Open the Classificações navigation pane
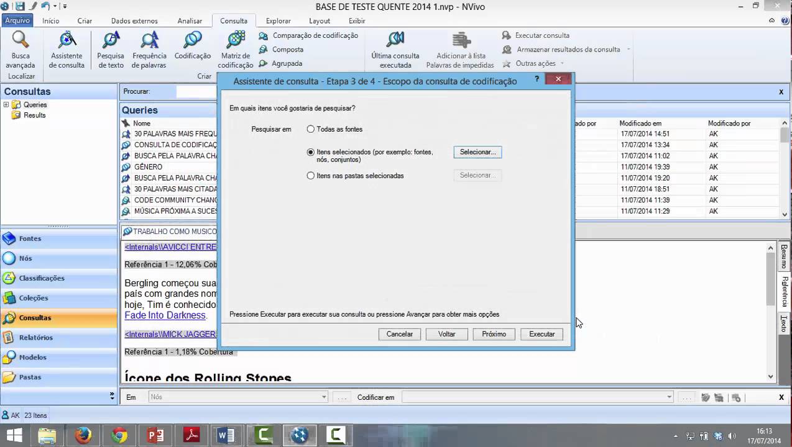The image size is (792, 447). (x=58, y=278)
